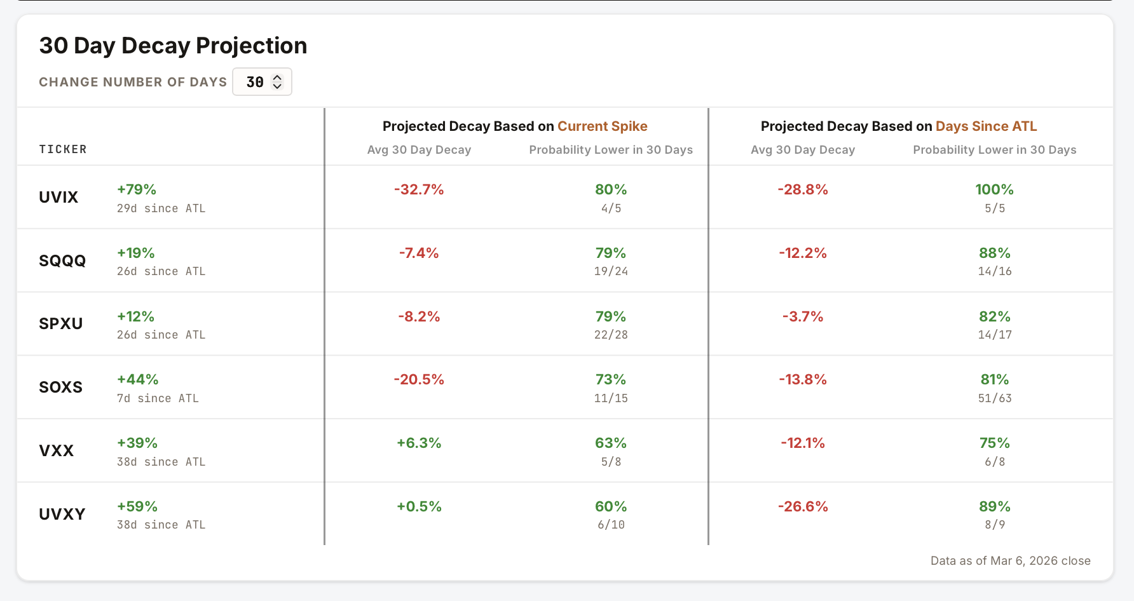Click the Current Spike header link
1134x601 pixels.
coord(603,126)
